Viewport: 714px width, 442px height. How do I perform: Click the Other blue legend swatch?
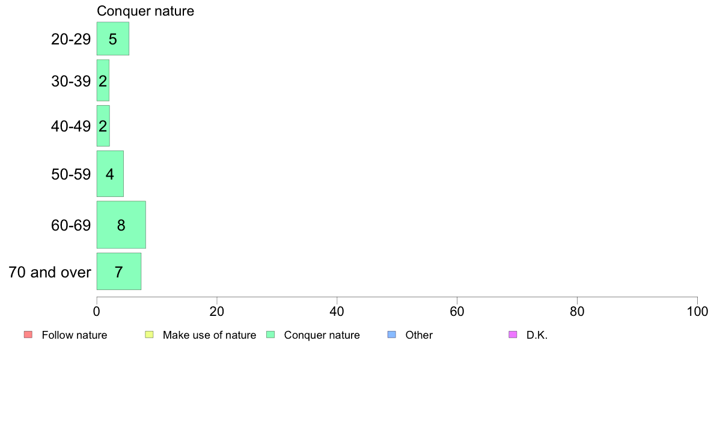pos(392,335)
